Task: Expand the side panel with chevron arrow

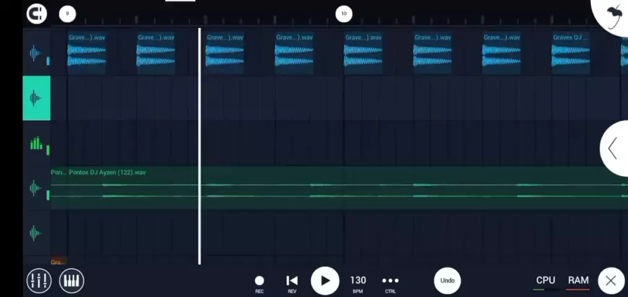Action: click(x=613, y=148)
